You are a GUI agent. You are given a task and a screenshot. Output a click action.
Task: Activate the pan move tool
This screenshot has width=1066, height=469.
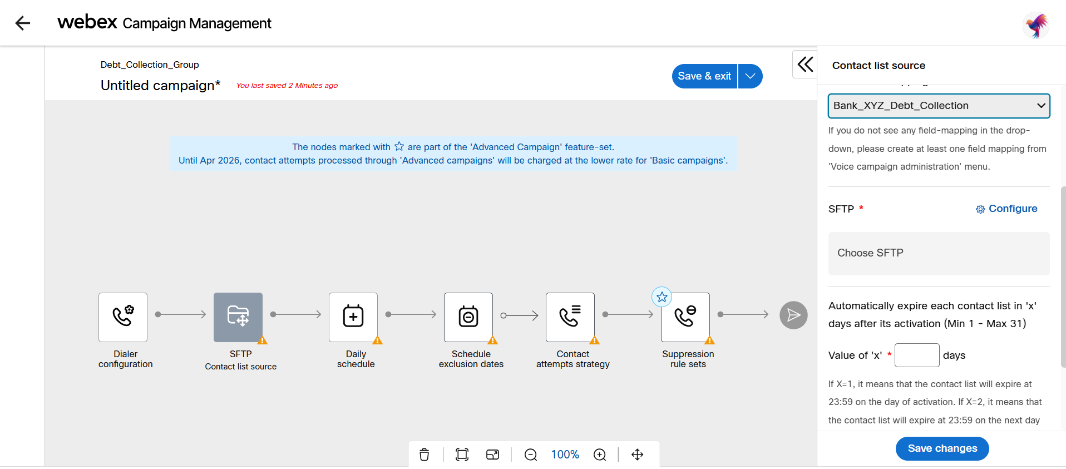click(638, 455)
